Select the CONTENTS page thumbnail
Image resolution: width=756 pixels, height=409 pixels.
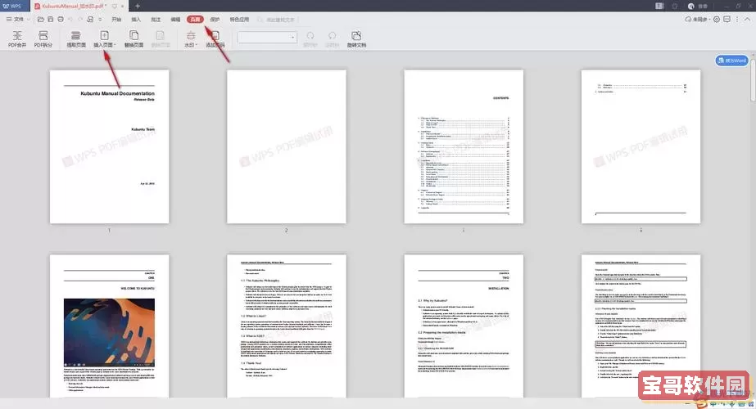tap(464, 146)
